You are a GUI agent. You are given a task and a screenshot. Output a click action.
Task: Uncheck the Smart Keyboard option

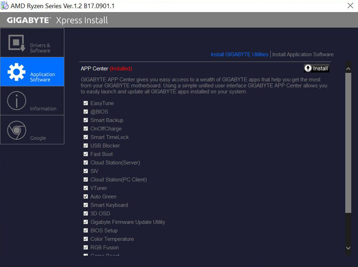[x=85, y=205]
